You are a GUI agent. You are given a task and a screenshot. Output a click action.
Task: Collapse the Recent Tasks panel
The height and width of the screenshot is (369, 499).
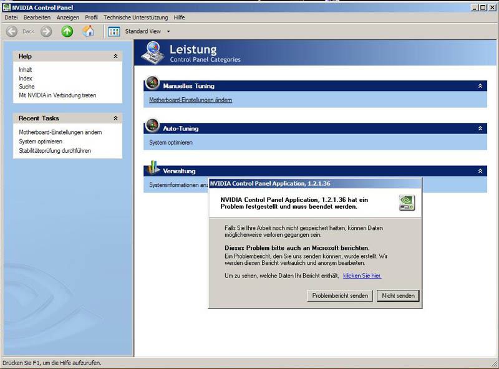click(115, 118)
